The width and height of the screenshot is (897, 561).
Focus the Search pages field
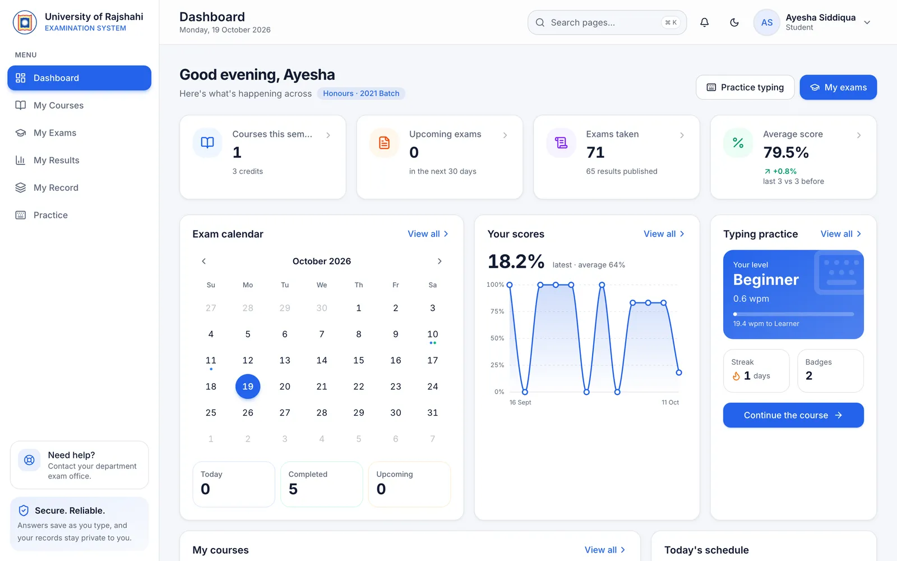[x=607, y=22]
